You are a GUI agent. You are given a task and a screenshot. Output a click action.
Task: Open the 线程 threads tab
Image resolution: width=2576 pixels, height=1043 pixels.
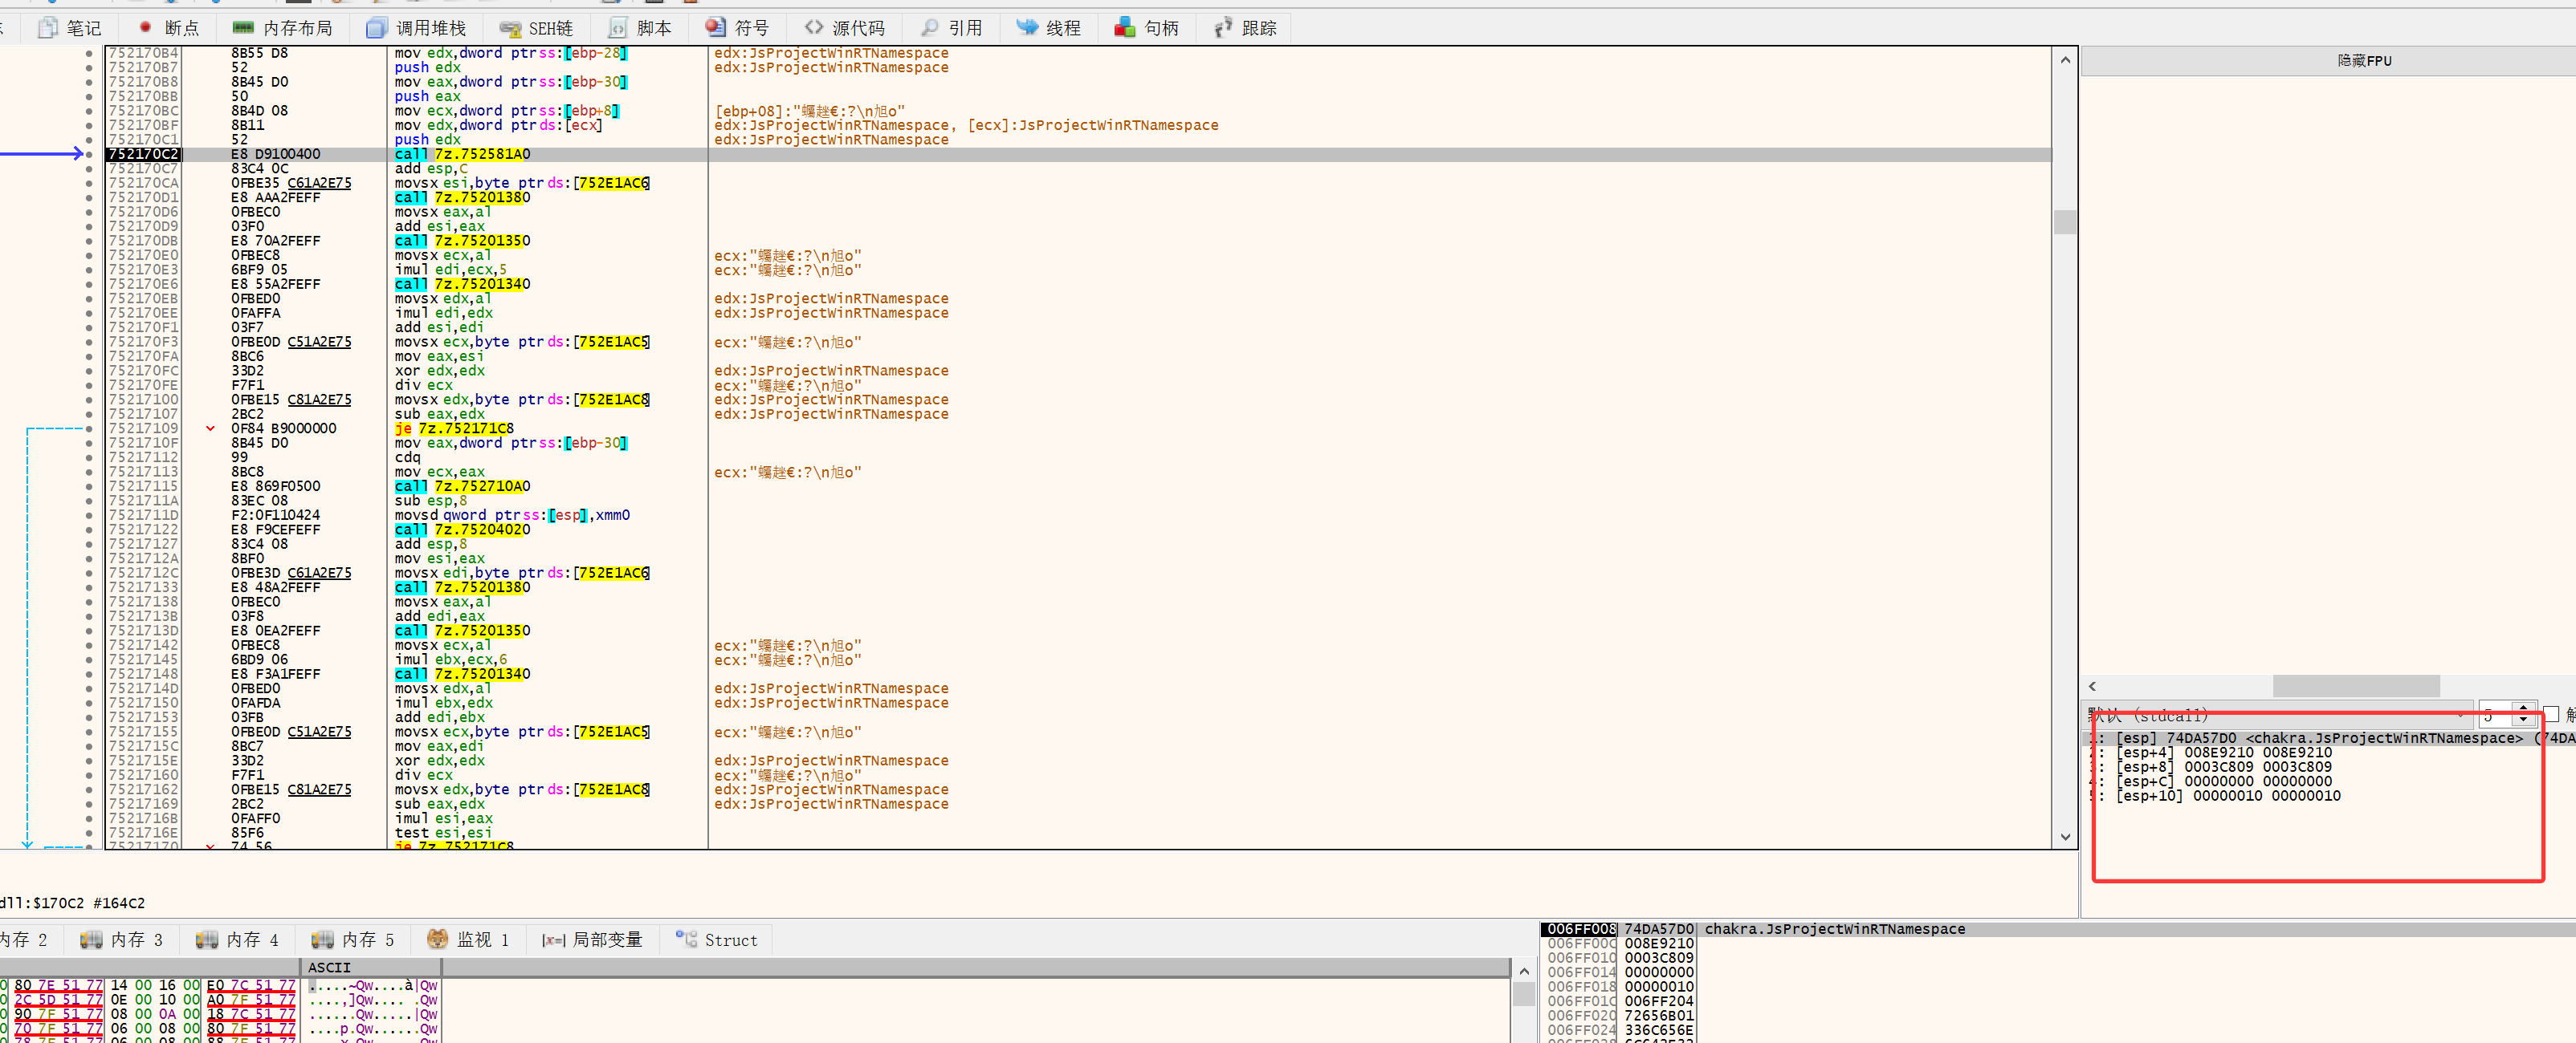(1049, 28)
